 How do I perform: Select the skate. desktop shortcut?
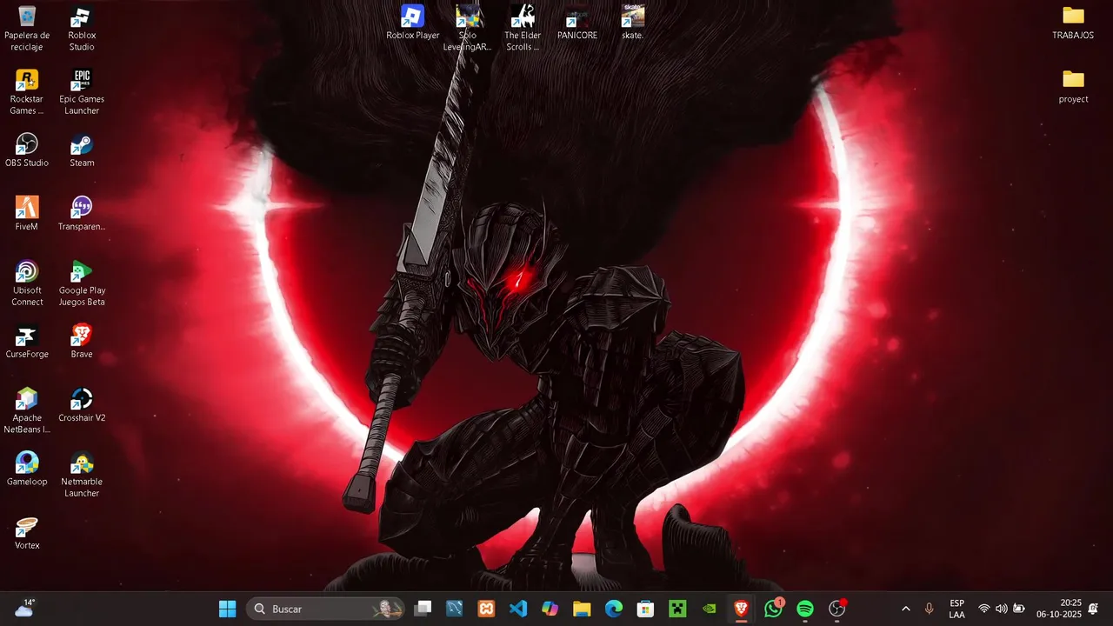tap(633, 23)
